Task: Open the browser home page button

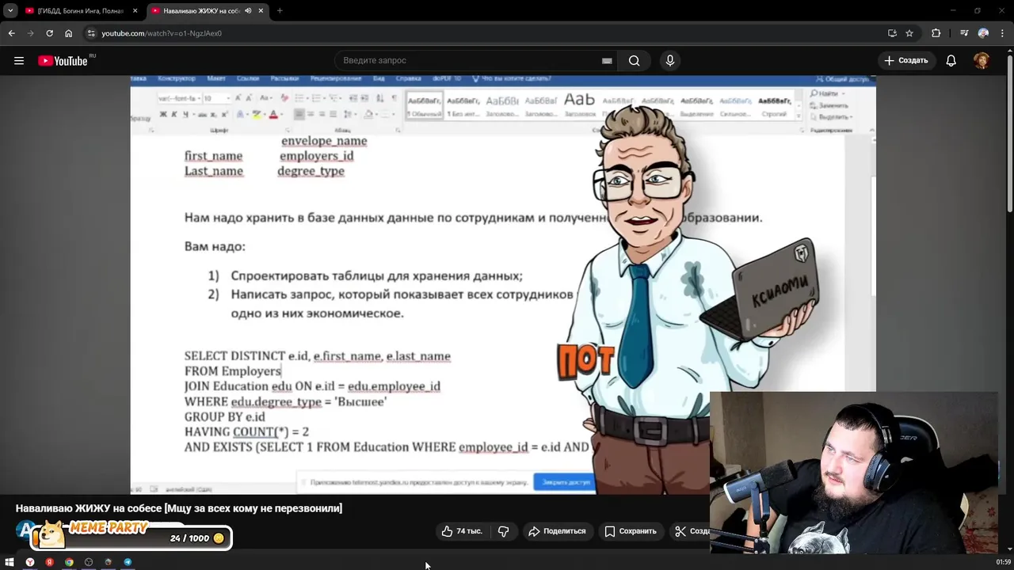Action: coord(68,33)
